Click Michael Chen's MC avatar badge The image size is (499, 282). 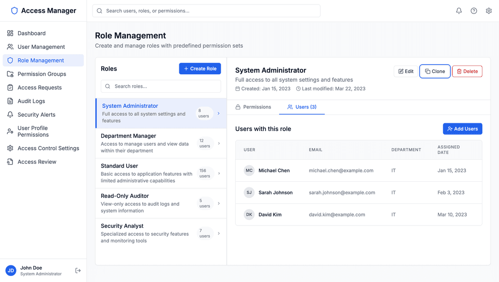[249, 170]
